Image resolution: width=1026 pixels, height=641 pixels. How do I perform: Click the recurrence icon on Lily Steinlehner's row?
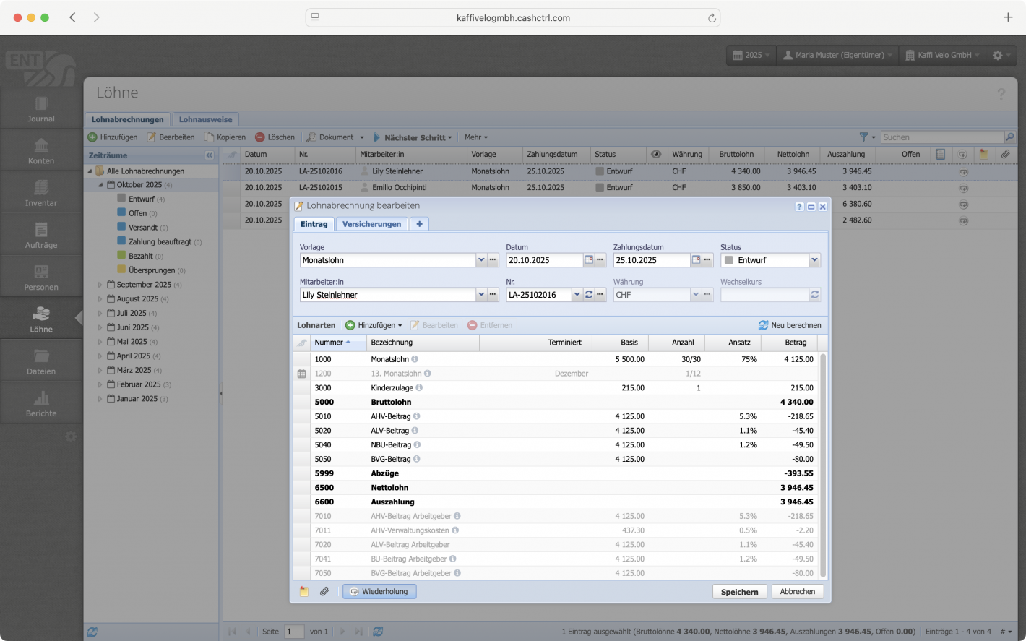pyautogui.click(x=965, y=171)
